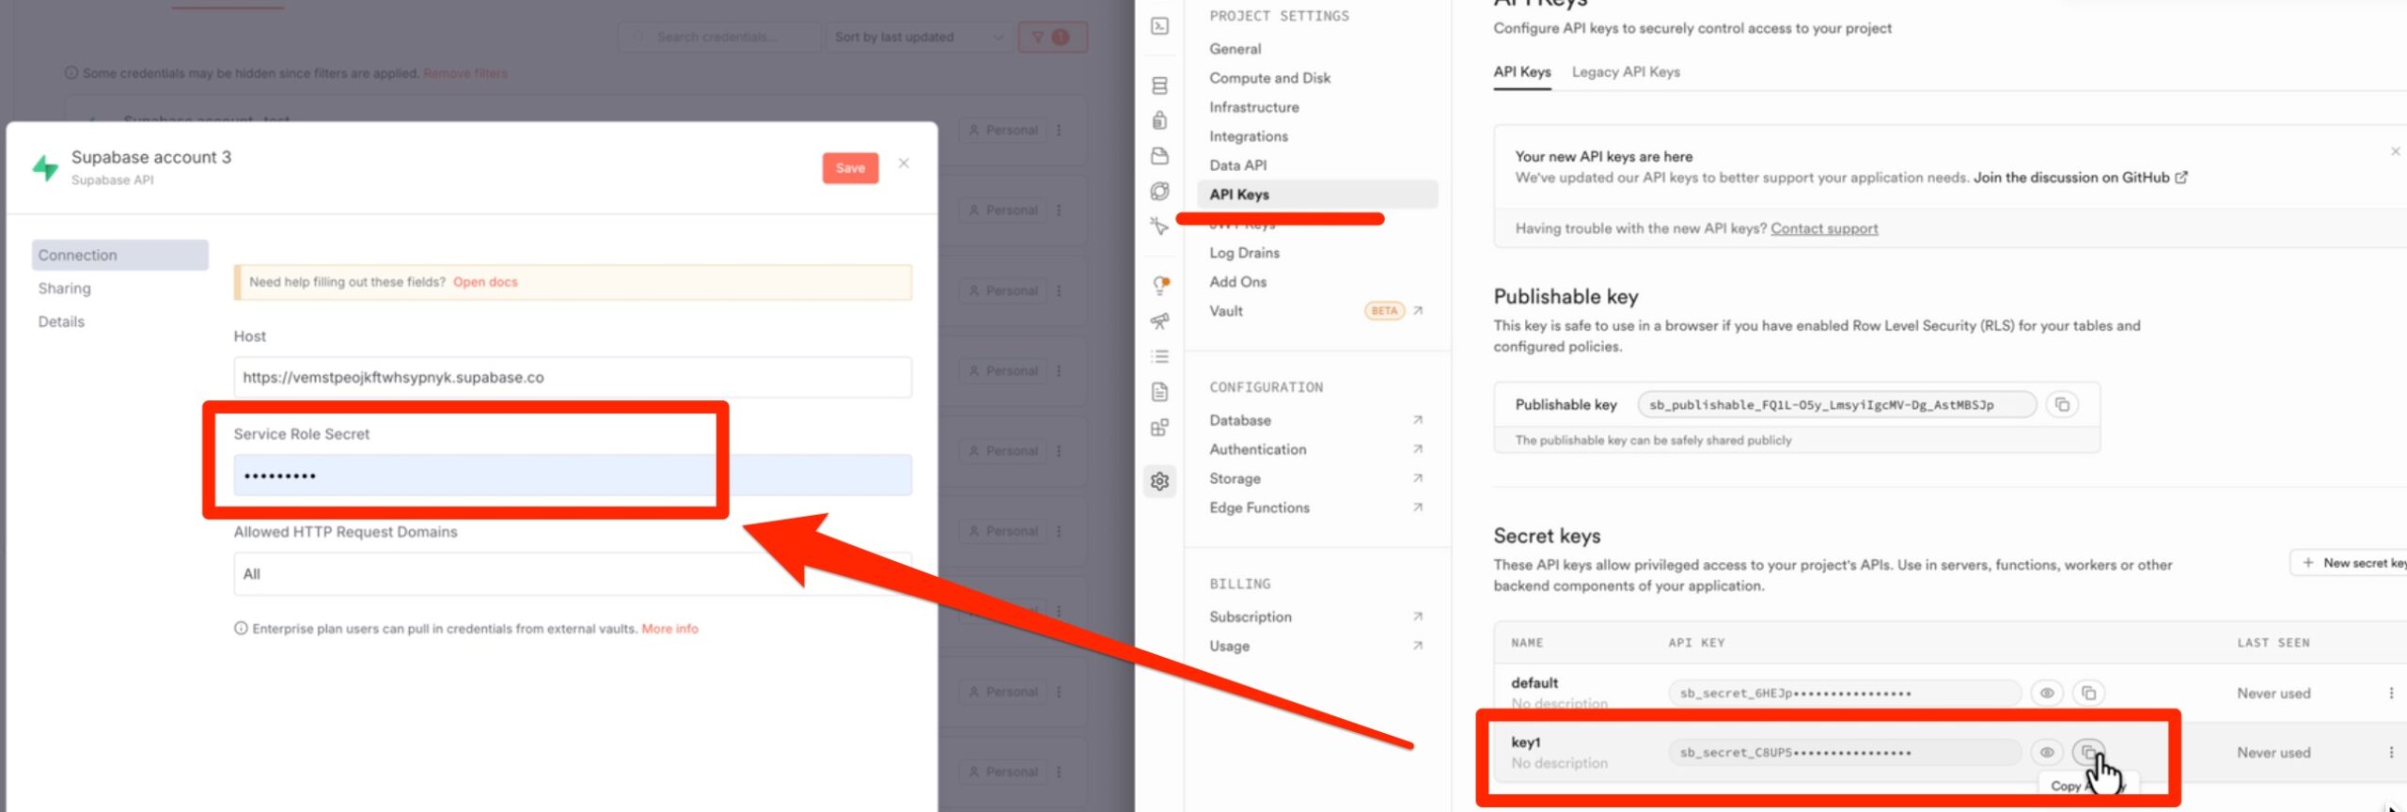The width and height of the screenshot is (2407, 812).
Task: Open the Storage sidebar icon
Action: tap(1159, 156)
